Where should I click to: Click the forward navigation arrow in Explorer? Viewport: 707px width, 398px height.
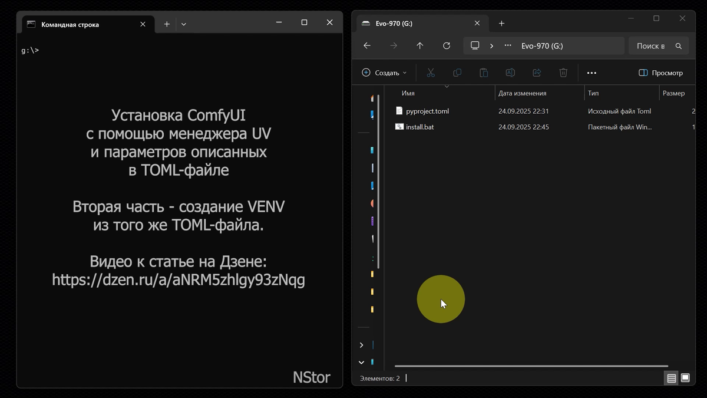[x=394, y=45]
